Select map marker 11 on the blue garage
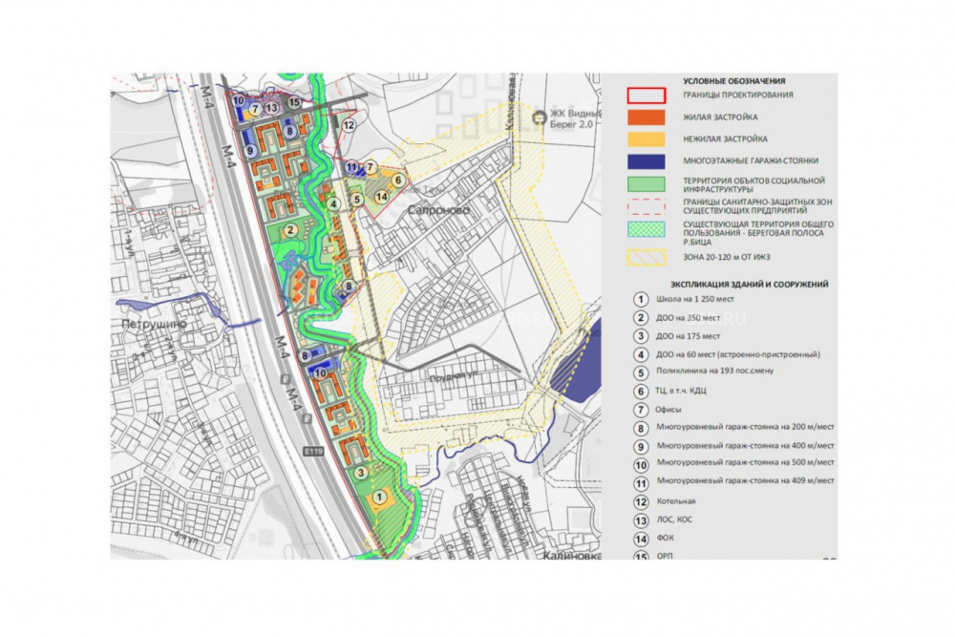Viewport: 955px width, 637px height. coord(351,167)
